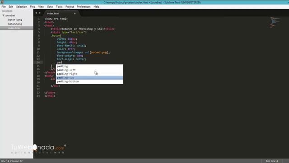The image size is (289, 163).
Task: Open boton2.png in sidebar
Action: click(x=15, y=24)
